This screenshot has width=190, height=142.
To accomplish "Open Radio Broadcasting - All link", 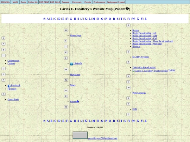I will click(x=144, y=33).
